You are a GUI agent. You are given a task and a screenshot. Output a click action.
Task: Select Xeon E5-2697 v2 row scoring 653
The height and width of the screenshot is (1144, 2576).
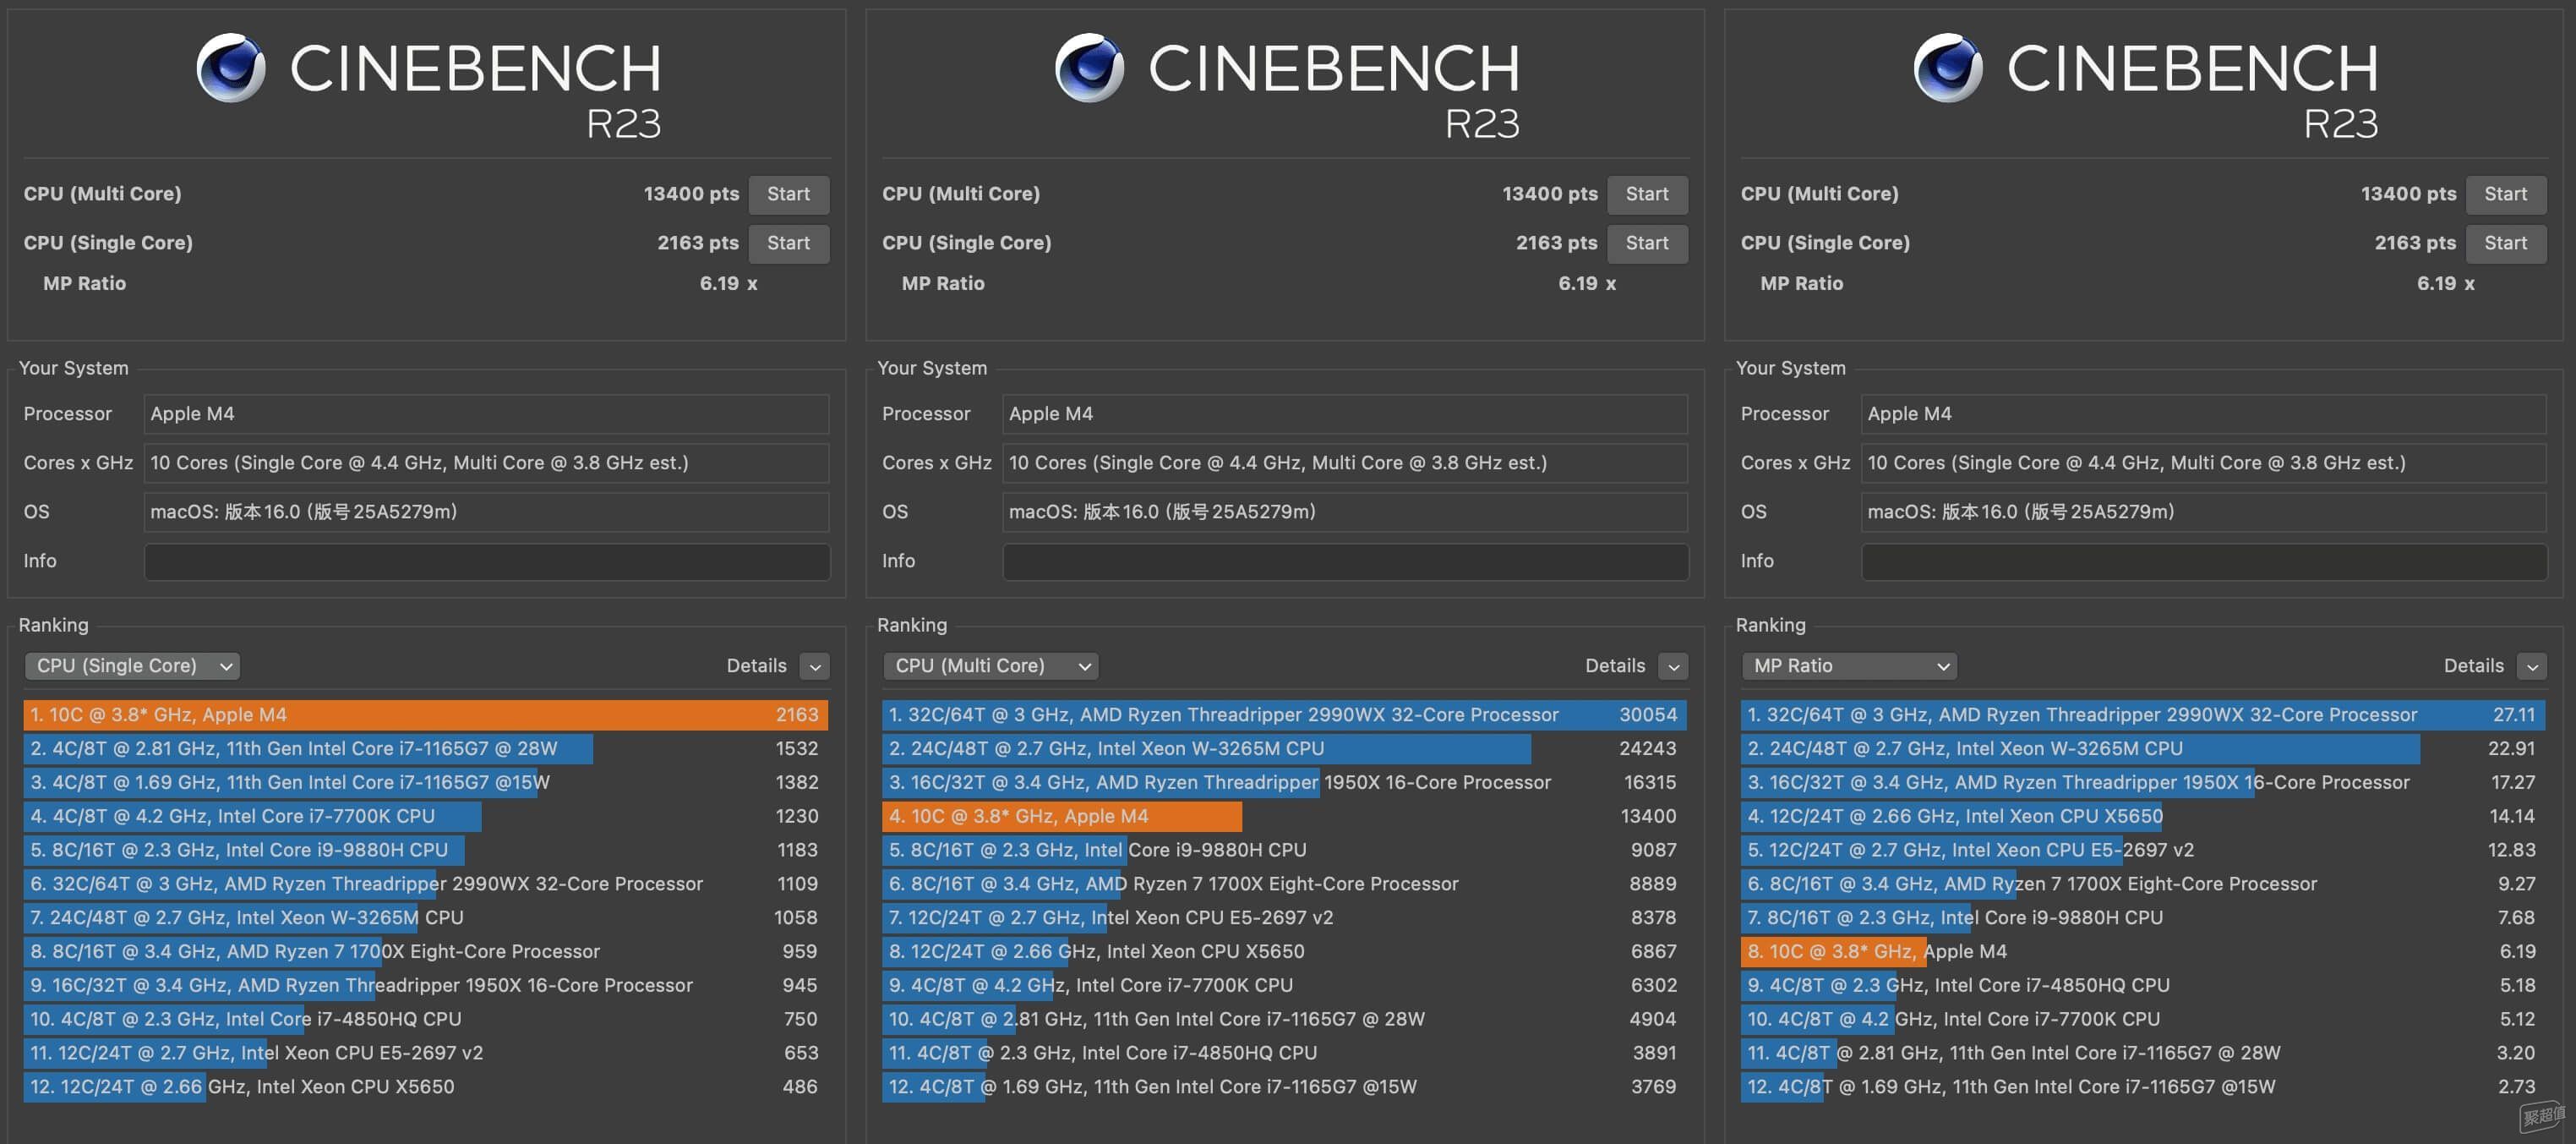click(426, 1053)
